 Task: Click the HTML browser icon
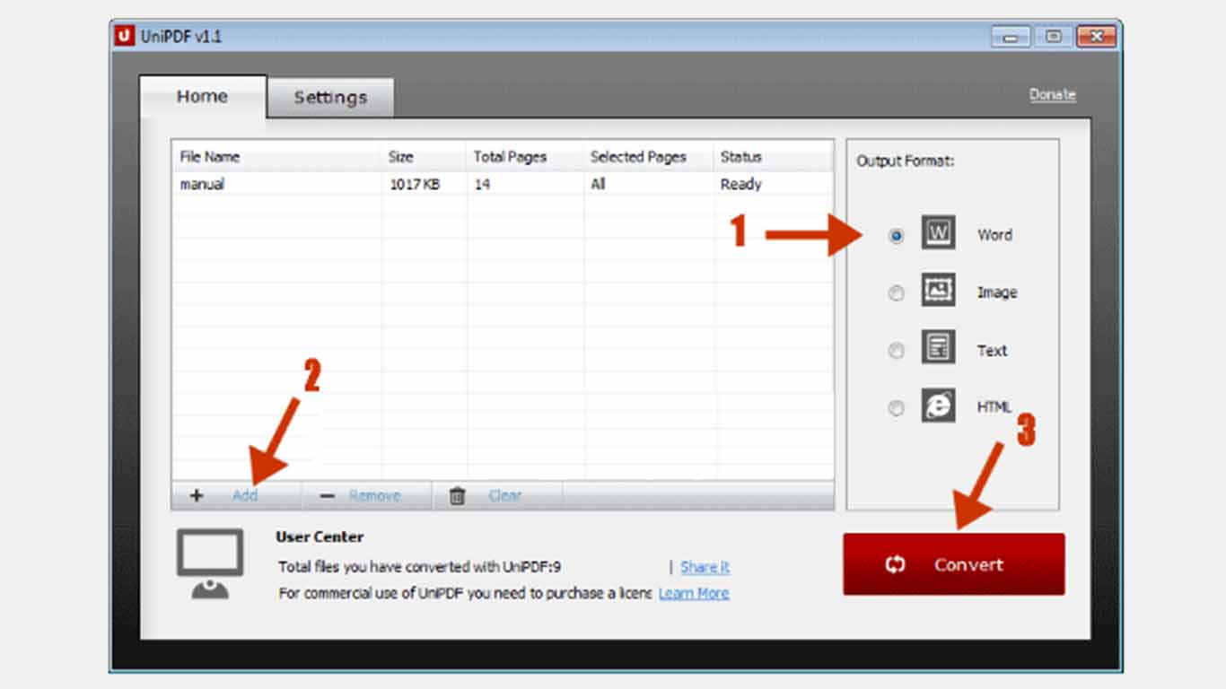click(938, 406)
